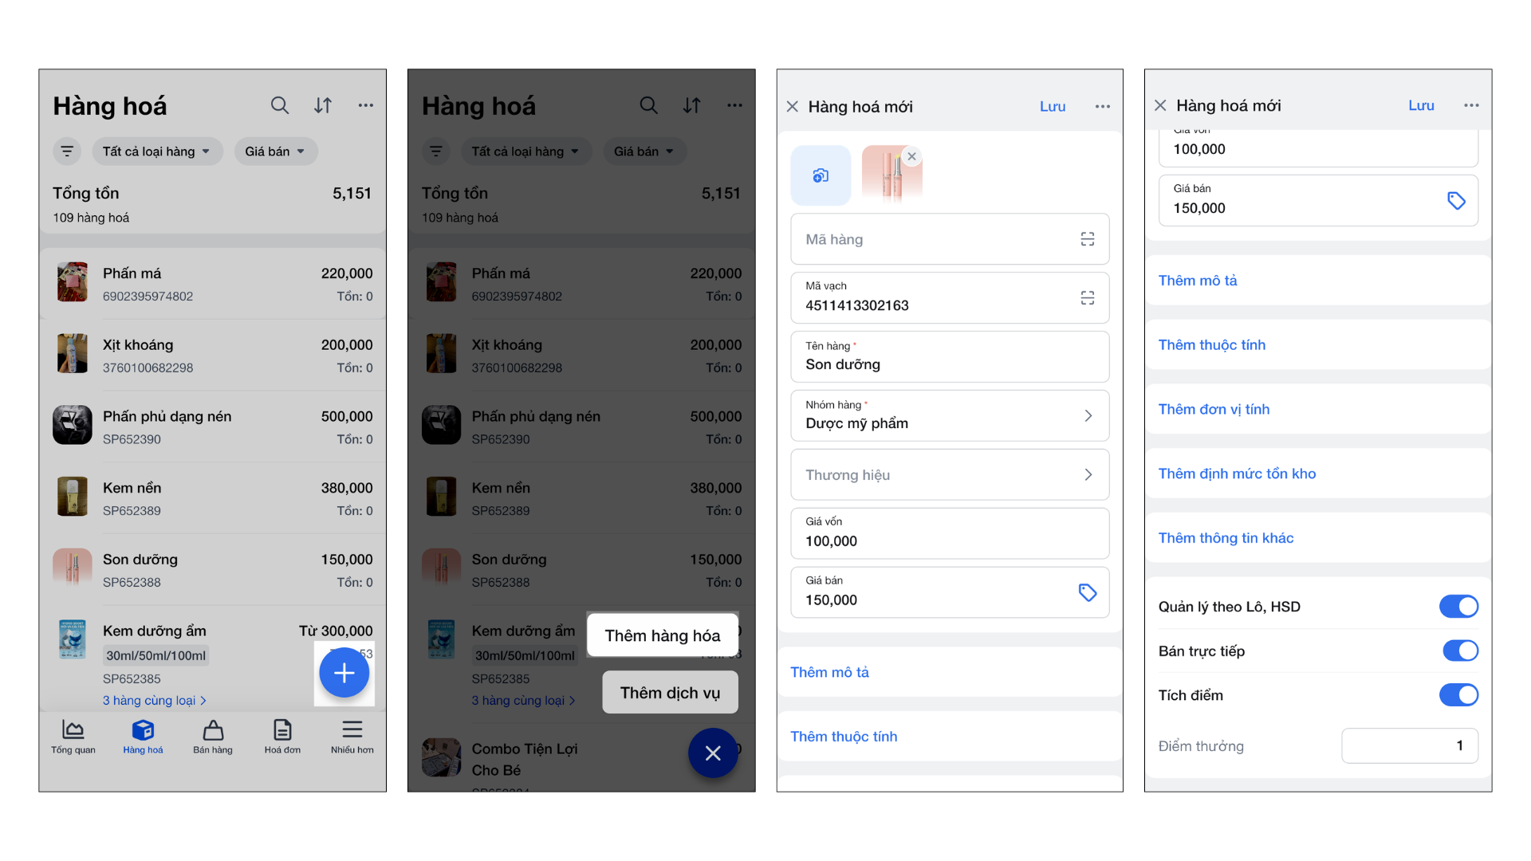
Task: Switch to Bán hàng tab
Action: pyautogui.click(x=213, y=737)
